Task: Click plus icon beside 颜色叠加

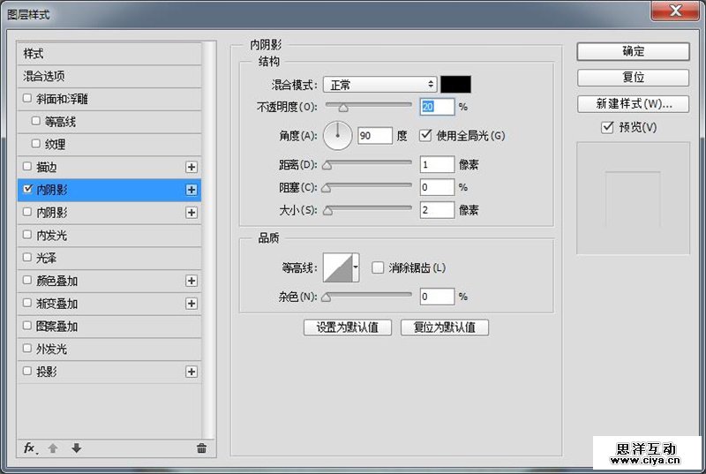Action: pos(191,281)
